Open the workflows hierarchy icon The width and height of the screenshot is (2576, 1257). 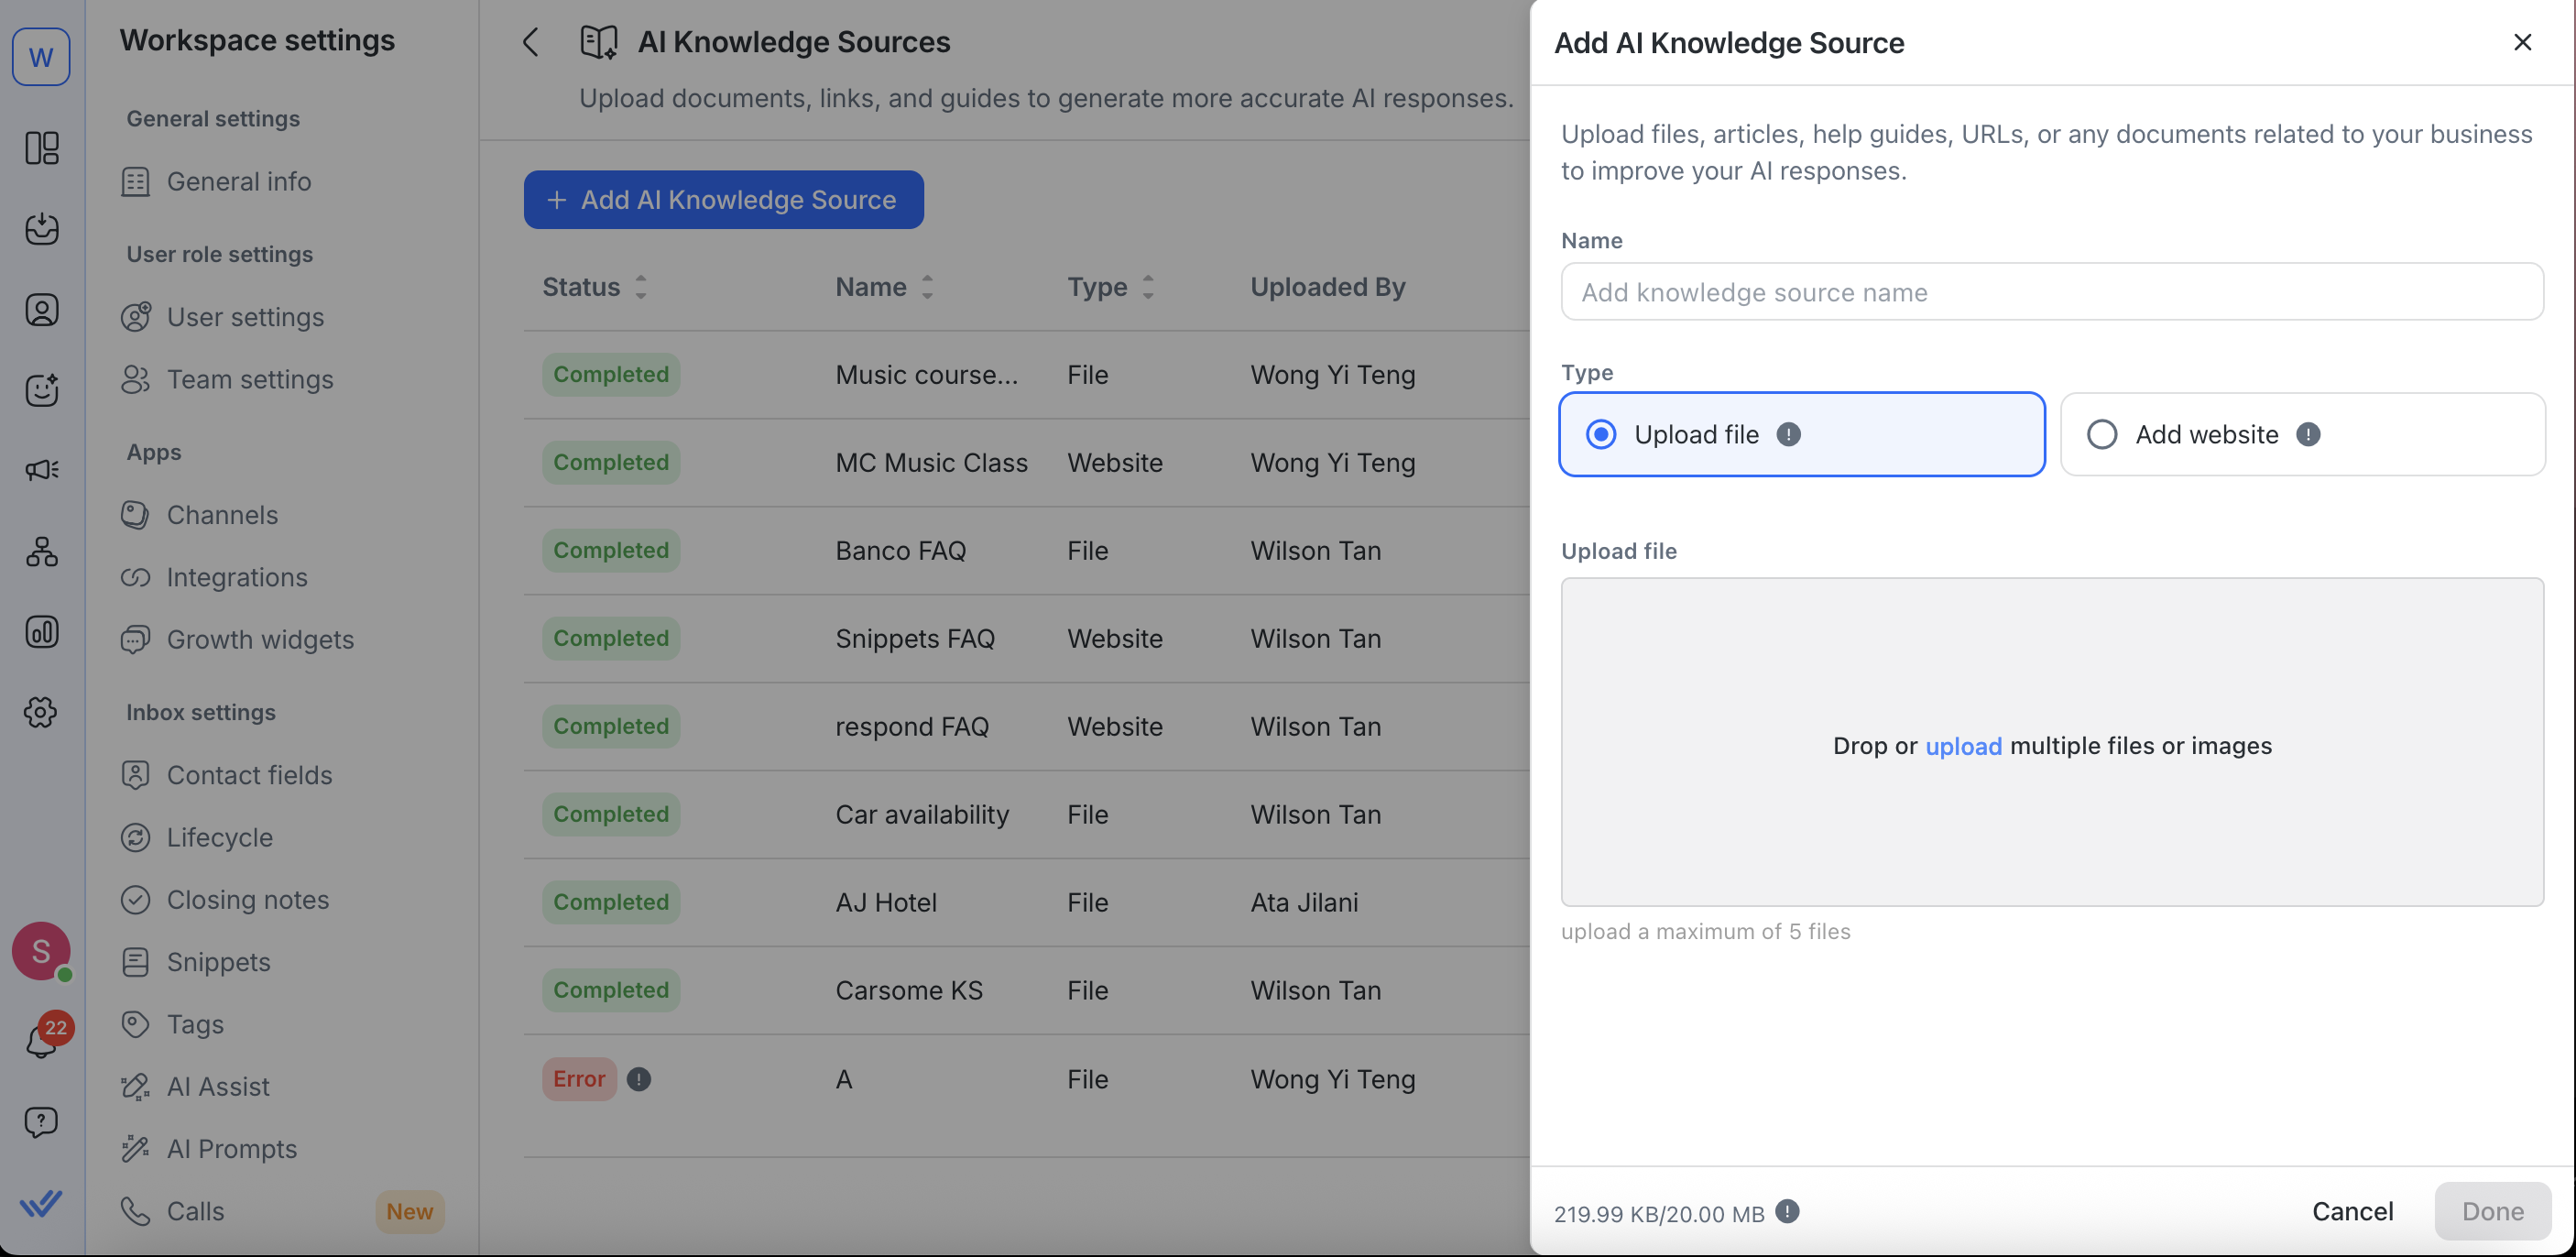[41, 551]
